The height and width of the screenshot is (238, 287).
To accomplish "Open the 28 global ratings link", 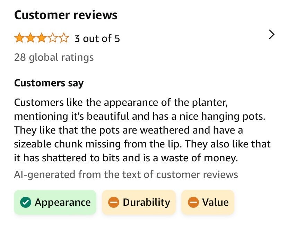I will (54, 57).
